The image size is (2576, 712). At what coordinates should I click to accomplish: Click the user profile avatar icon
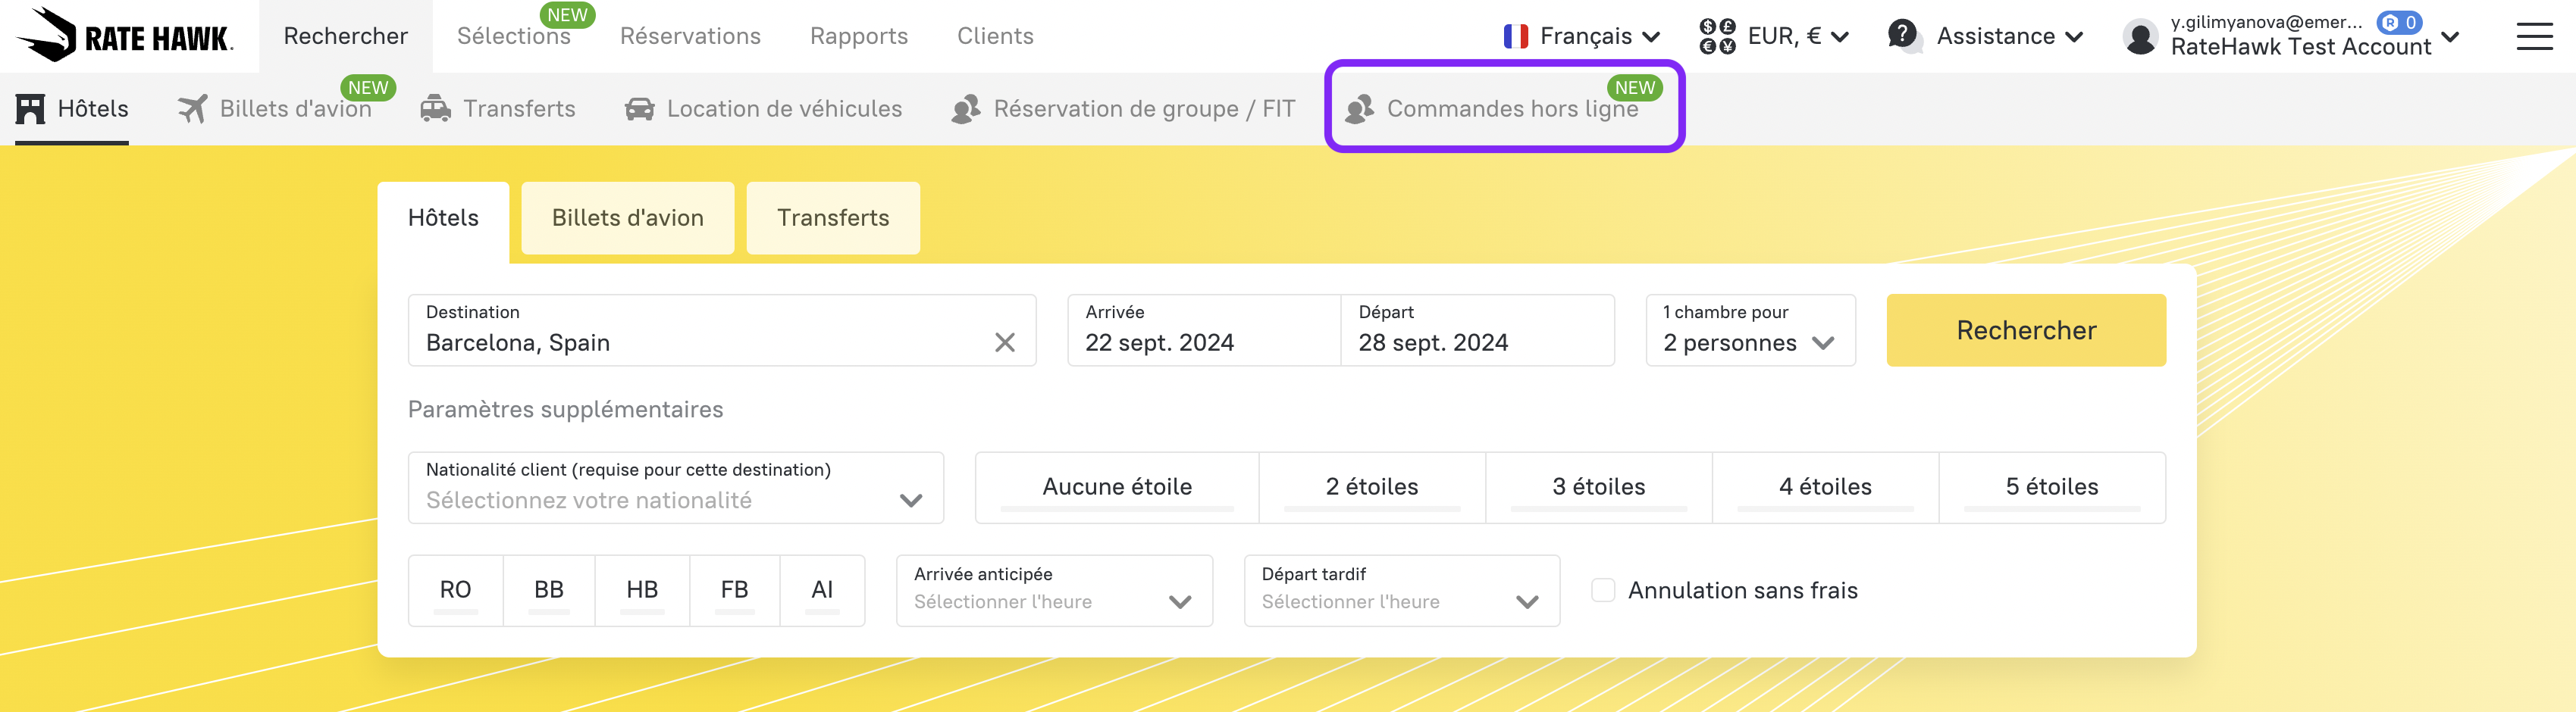[x=2139, y=38]
